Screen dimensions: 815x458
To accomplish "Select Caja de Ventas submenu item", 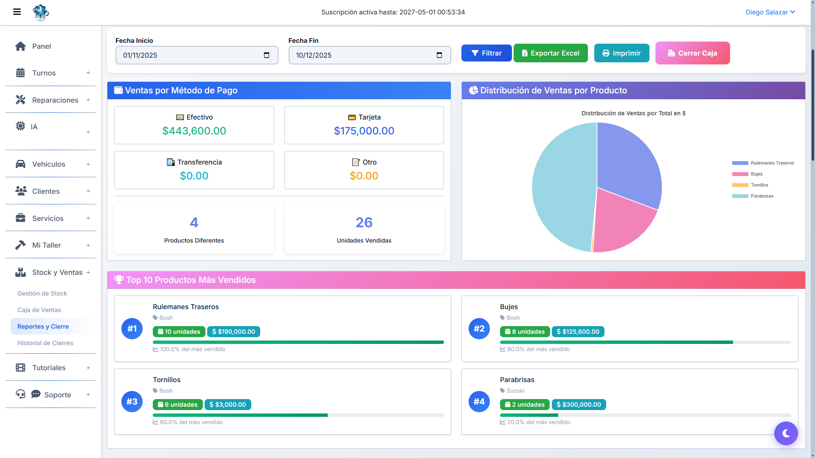I will pos(39,310).
